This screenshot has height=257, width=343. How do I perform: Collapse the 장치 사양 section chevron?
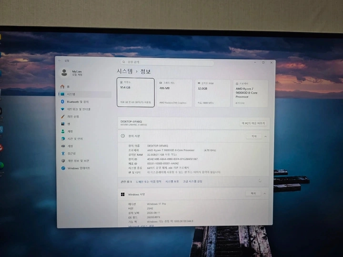point(265,137)
